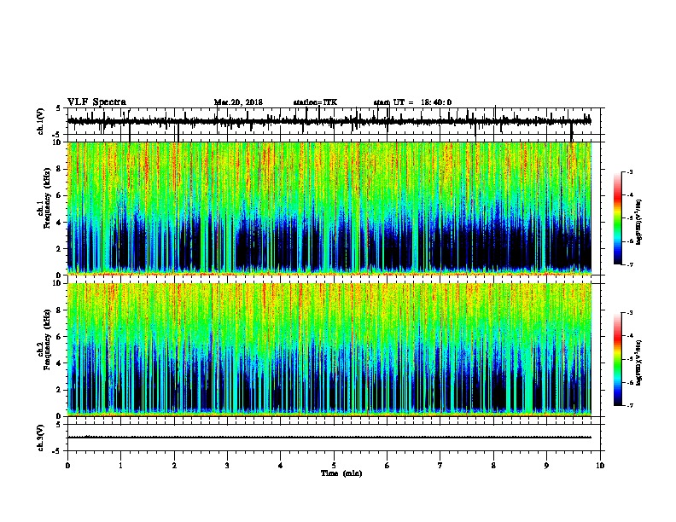Click the flat ch.3 voltage trace
This screenshot has width=676, height=522.
coord(329,438)
